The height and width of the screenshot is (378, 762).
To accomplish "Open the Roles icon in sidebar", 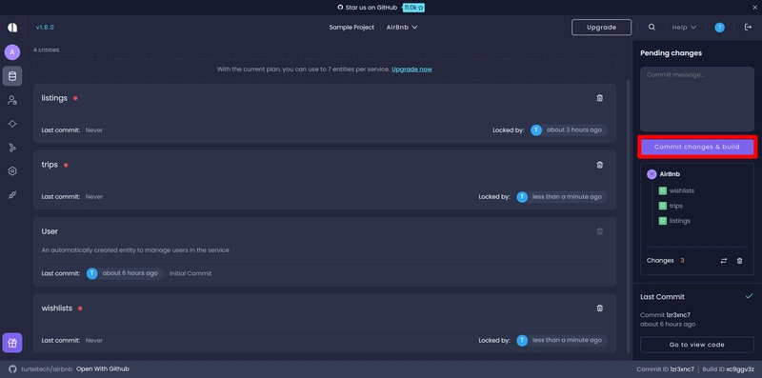I will 12,100.
